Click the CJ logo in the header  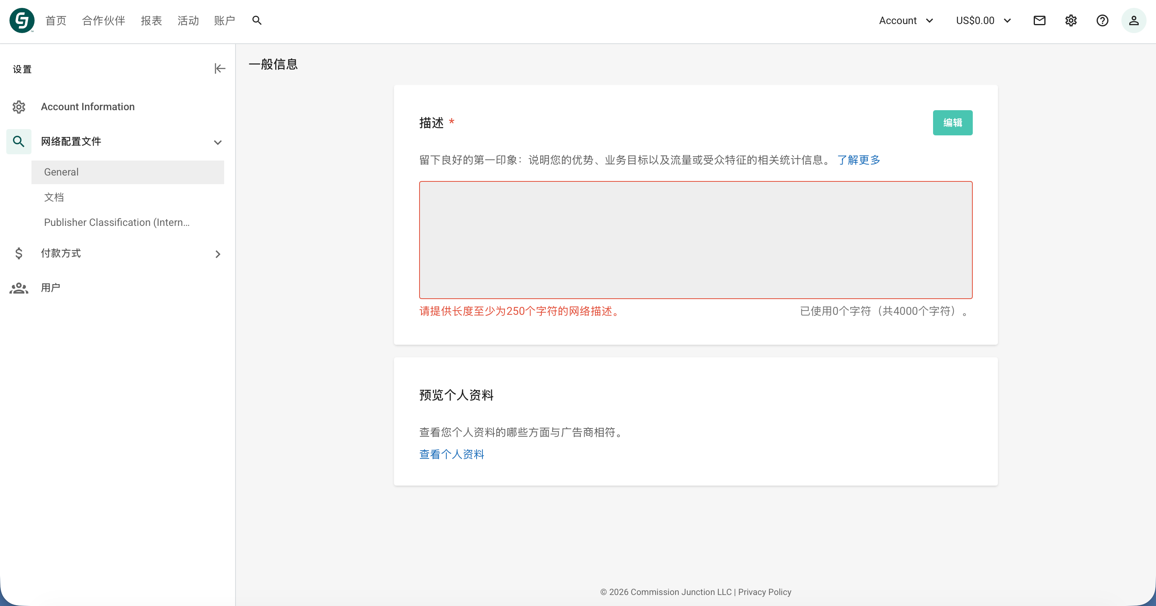22,20
